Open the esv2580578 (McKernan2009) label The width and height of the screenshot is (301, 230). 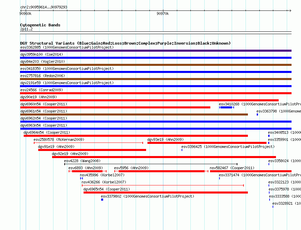(x=59, y=139)
